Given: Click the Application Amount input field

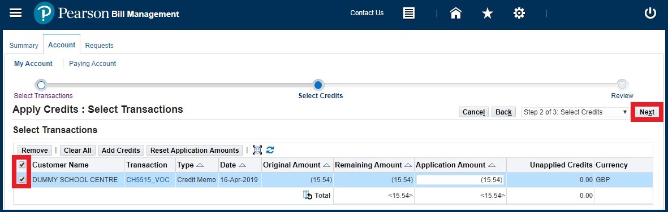Looking at the screenshot, I should tap(460, 180).
